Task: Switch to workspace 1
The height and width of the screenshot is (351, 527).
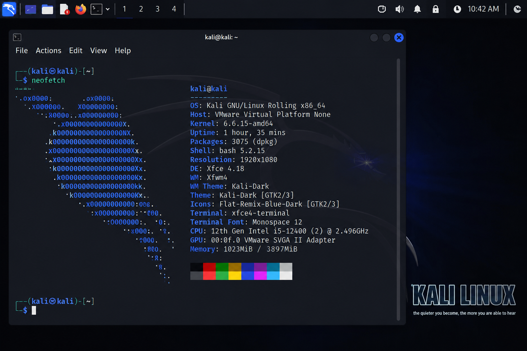Action: [125, 9]
